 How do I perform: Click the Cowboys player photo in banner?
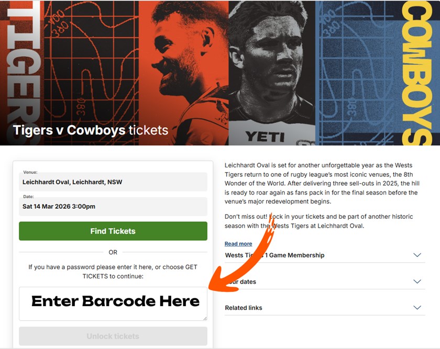click(267, 68)
